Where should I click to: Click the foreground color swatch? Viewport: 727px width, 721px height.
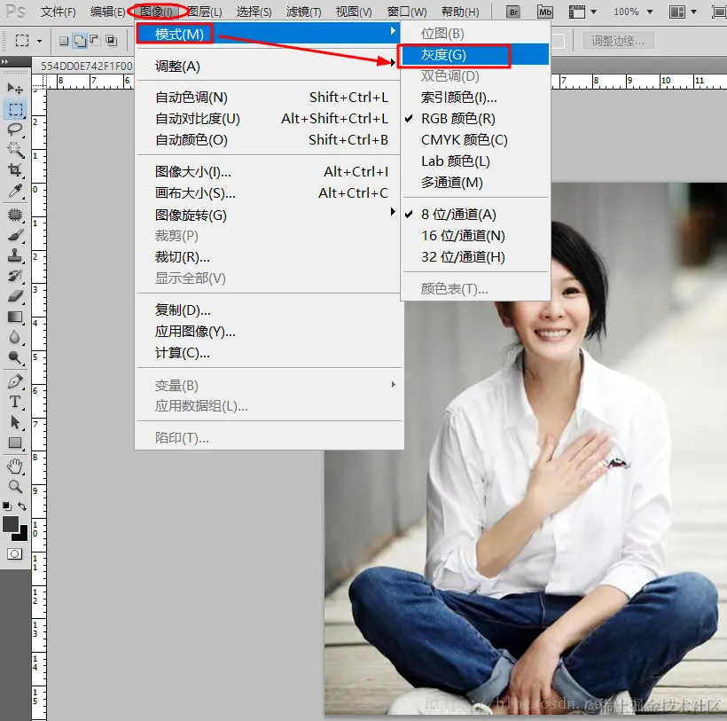coord(11,524)
